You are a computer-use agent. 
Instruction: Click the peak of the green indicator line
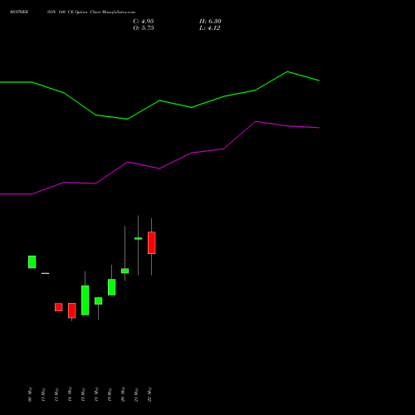click(x=287, y=71)
